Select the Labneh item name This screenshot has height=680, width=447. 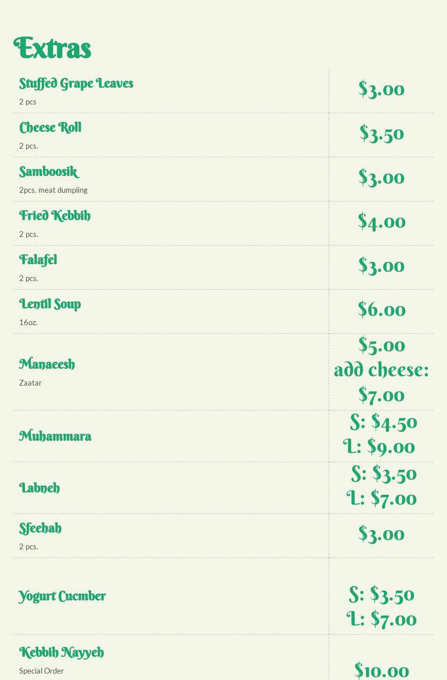(39, 488)
